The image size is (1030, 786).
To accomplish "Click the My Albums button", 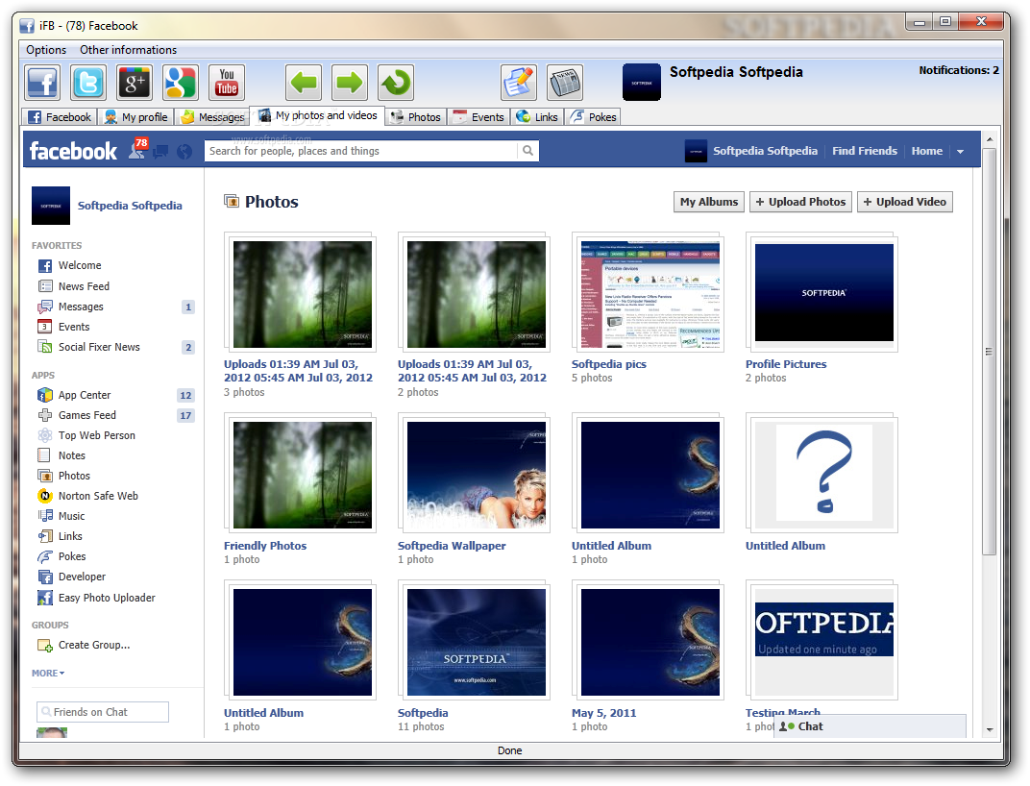I will [709, 202].
